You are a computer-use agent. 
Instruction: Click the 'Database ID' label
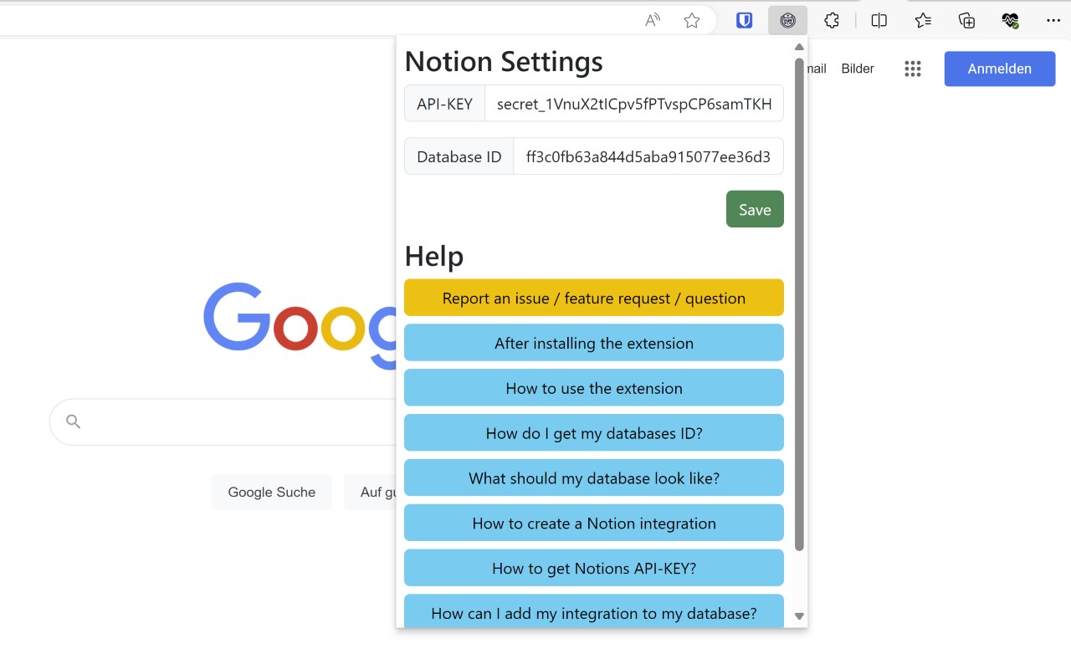point(459,156)
